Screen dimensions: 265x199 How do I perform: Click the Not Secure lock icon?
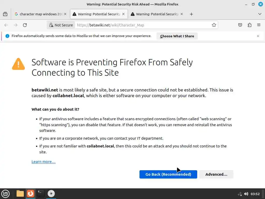pos(51,25)
